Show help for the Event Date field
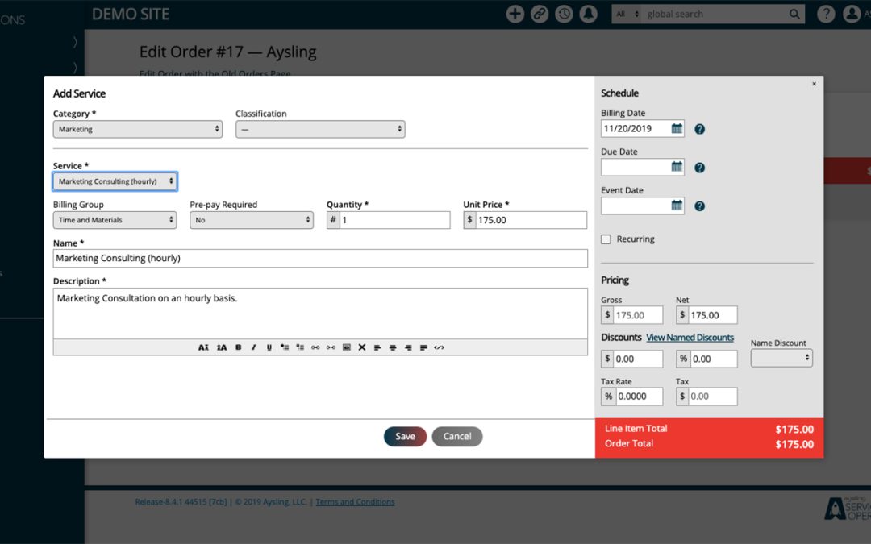The image size is (871, 544). click(700, 206)
